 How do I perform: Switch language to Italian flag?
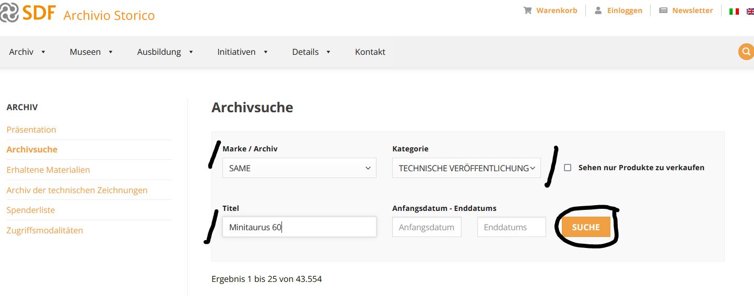pos(734,11)
